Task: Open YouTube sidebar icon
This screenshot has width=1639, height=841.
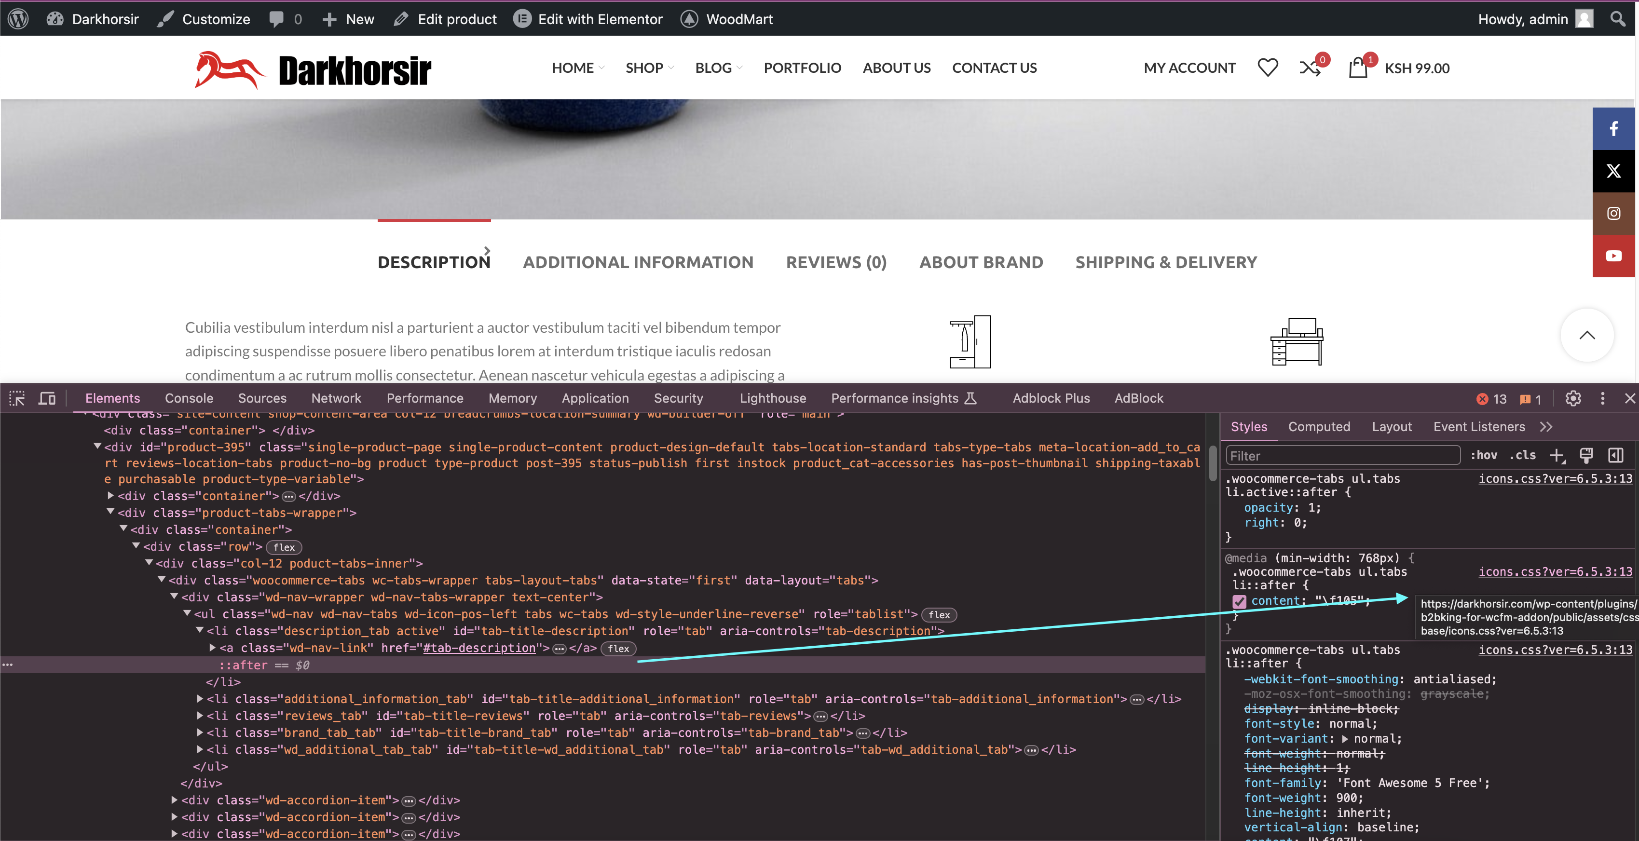Action: (1613, 256)
